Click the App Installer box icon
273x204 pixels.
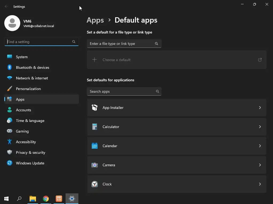pyautogui.click(x=95, y=108)
